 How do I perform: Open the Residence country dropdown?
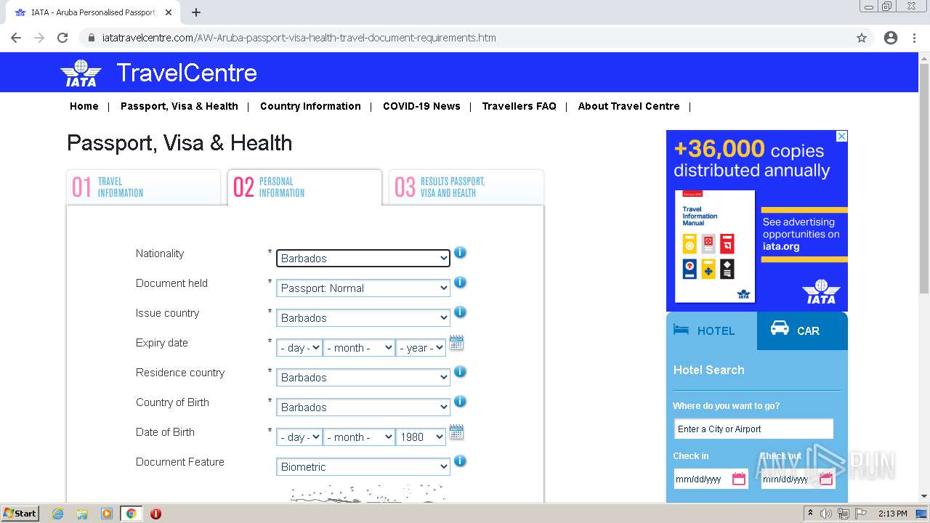coord(363,377)
